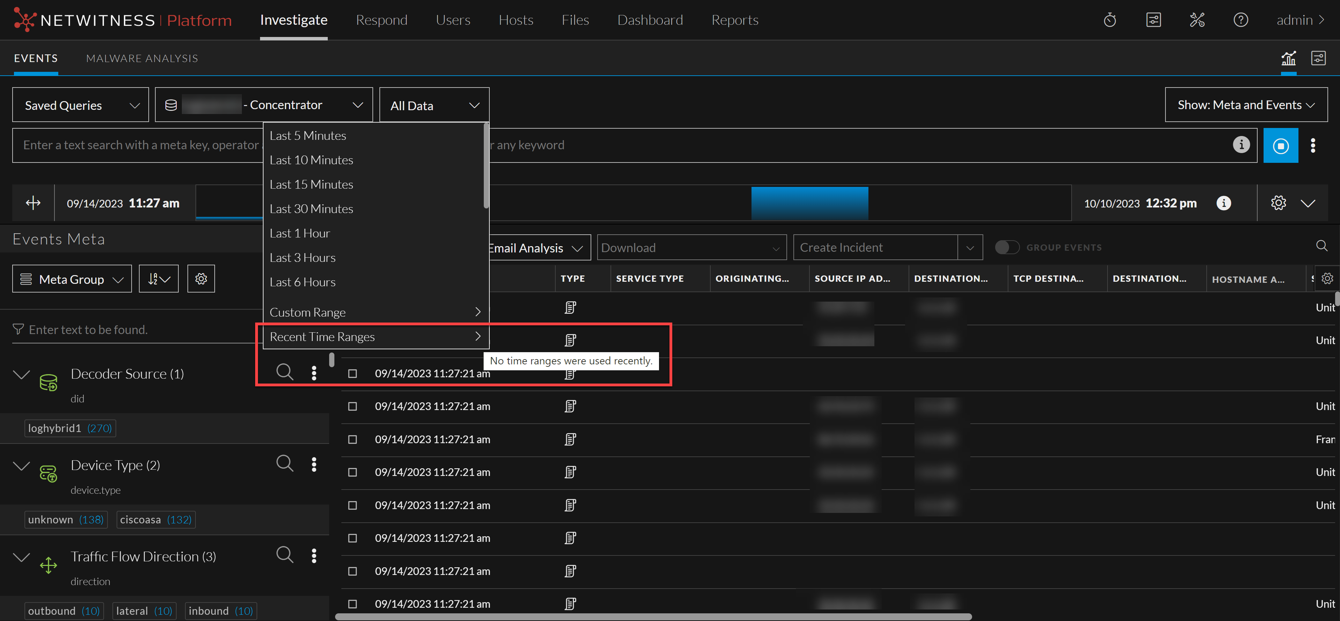
Task: Check the last event row checkbox
Action: tap(353, 604)
